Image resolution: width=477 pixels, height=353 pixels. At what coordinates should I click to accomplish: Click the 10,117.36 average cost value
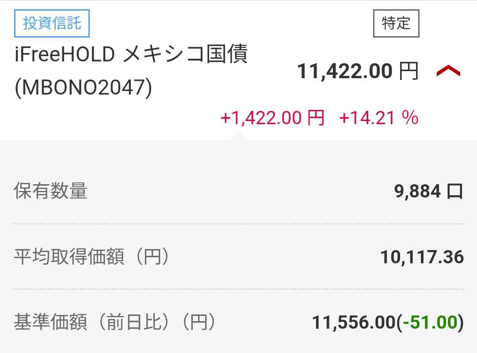(x=422, y=257)
